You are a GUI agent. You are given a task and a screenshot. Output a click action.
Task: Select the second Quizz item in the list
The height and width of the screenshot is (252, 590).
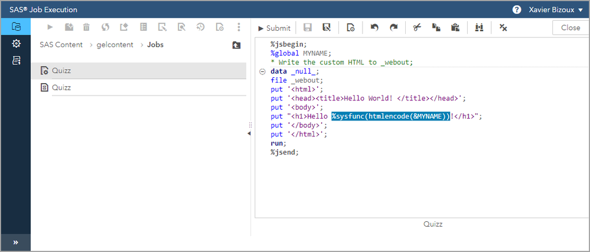[61, 87]
